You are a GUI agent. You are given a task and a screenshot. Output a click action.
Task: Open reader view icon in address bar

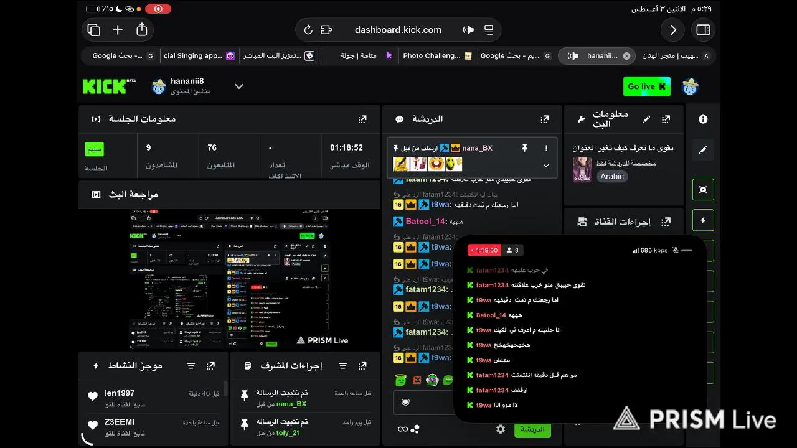point(489,30)
